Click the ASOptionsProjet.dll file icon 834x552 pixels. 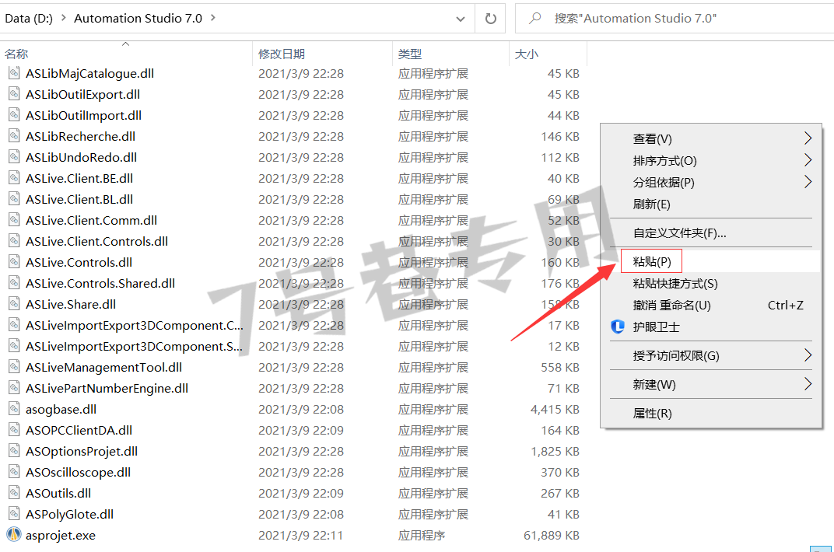pos(14,451)
